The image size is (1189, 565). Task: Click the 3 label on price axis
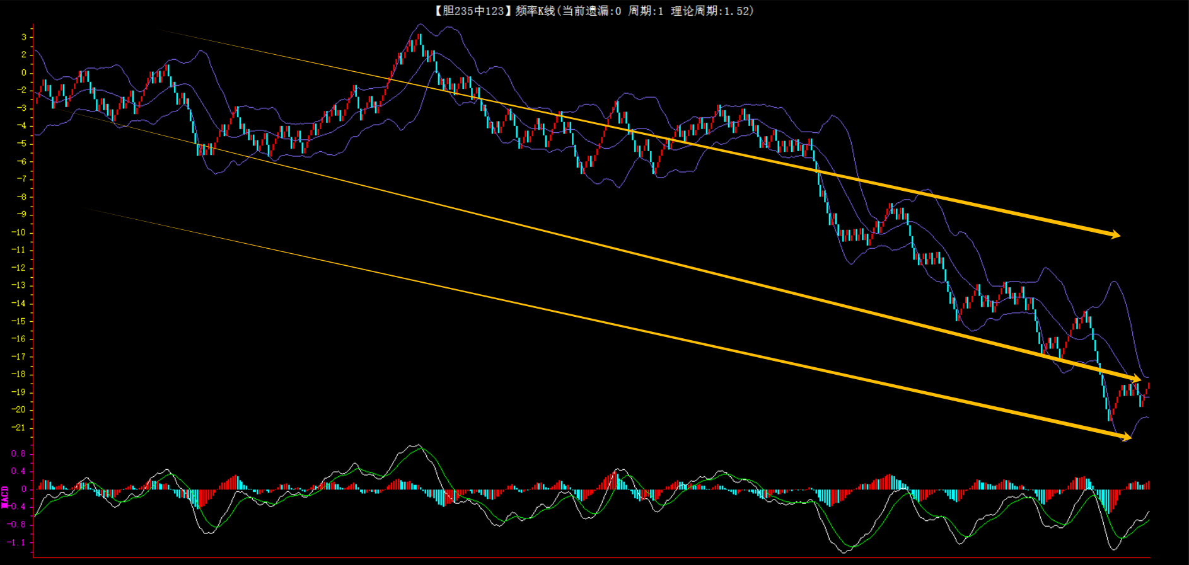(24, 37)
